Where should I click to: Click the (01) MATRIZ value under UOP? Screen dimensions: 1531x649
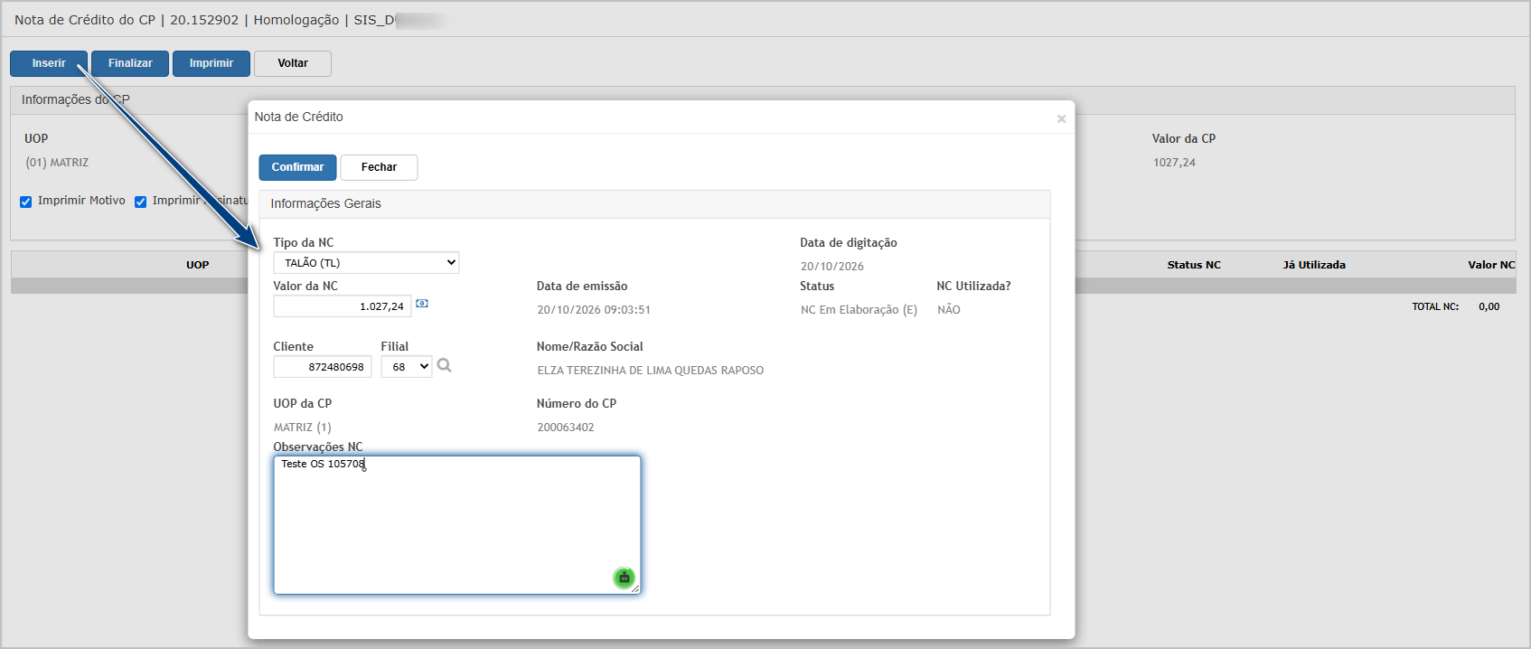coord(57,163)
